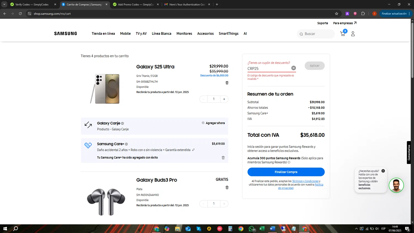The height and width of the screenshot is (233, 414).
Task: Open AI navigation menu
Action: pyautogui.click(x=245, y=33)
